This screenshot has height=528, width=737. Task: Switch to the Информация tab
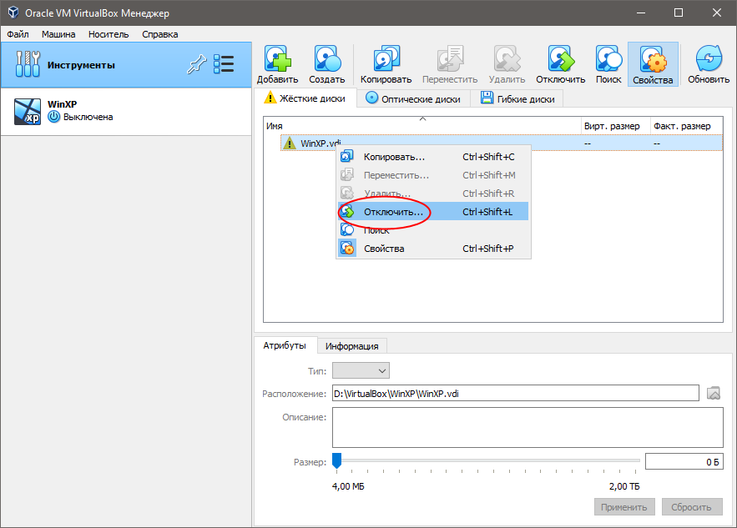352,346
